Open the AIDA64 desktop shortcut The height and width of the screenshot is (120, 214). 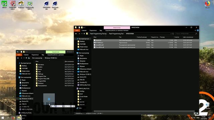[x=4, y=4]
